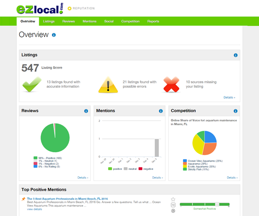Click Positive (165) green legend swatch
The height and width of the screenshot is (216, 259).
click(35, 158)
